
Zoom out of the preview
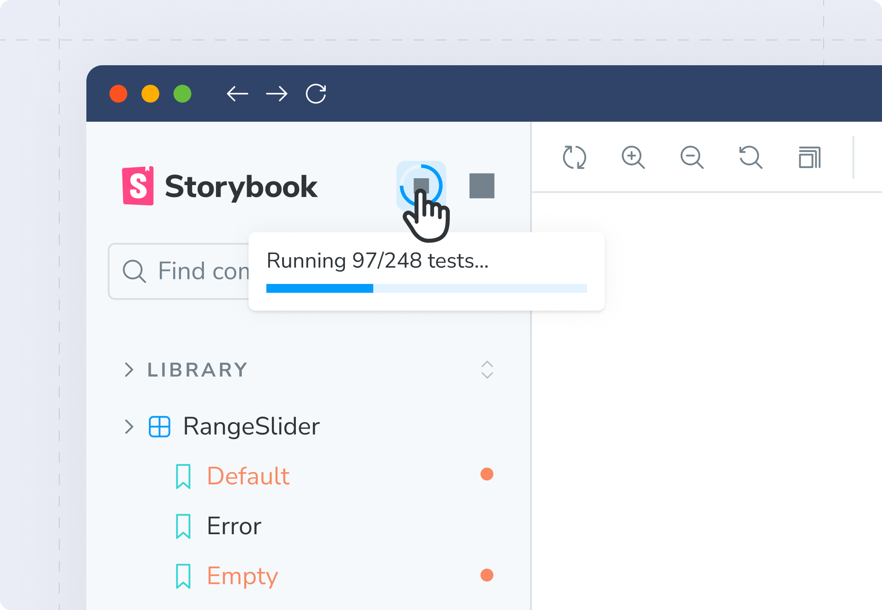tap(692, 158)
